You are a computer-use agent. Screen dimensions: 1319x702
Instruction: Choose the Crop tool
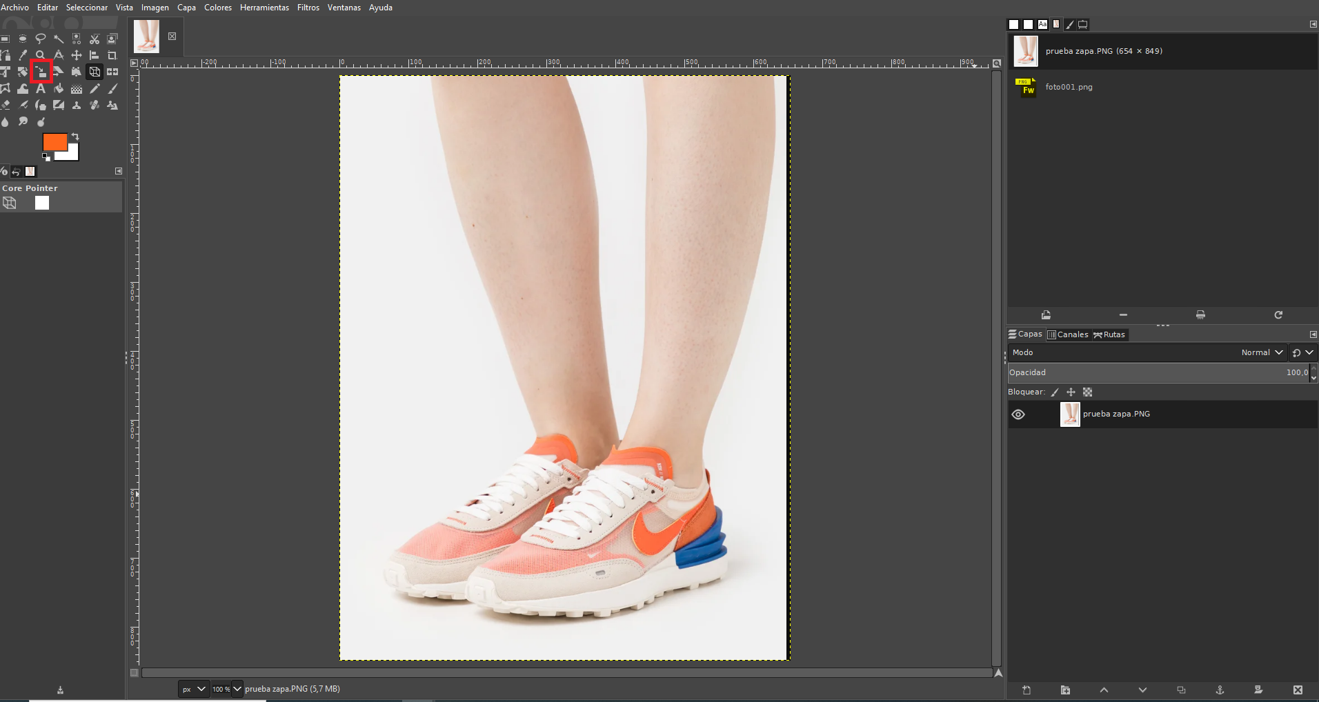tap(112, 56)
